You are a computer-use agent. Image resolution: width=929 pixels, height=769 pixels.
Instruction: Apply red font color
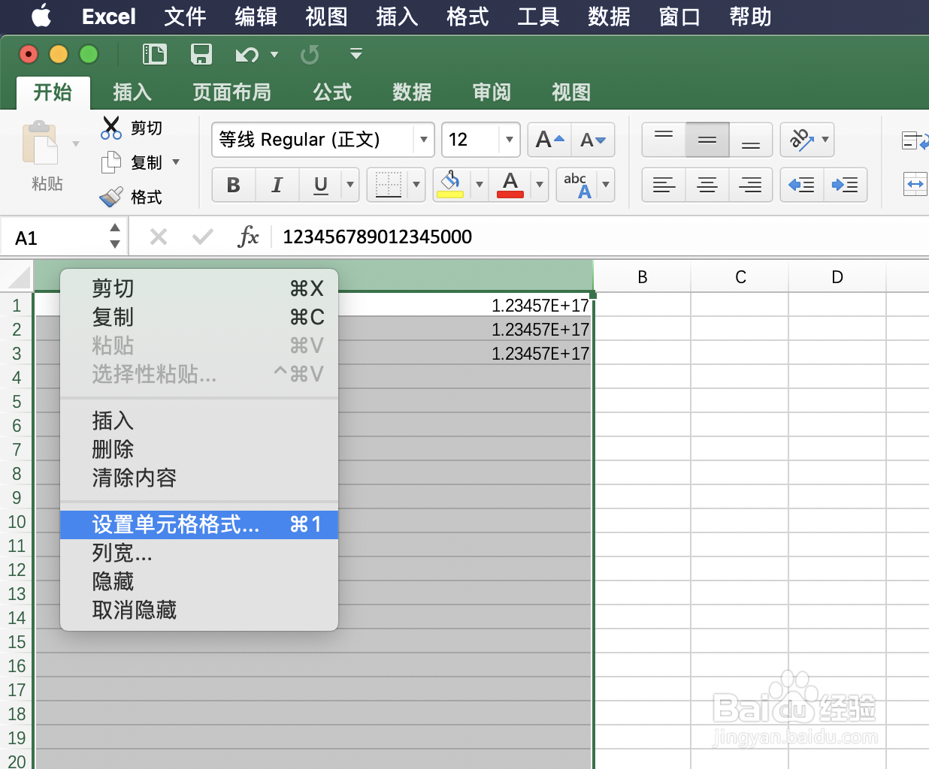pos(510,185)
